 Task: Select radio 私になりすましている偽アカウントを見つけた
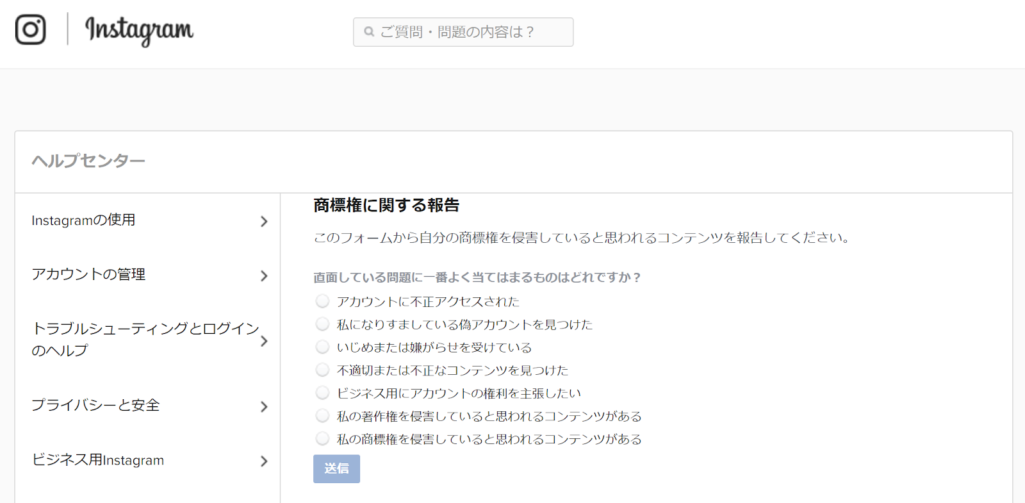tap(322, 324)
